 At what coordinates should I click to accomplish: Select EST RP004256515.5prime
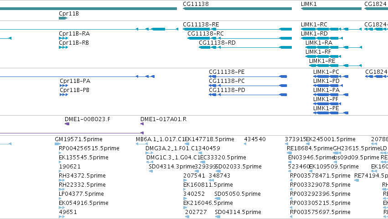pyautogui.click(x=89, y=148)
